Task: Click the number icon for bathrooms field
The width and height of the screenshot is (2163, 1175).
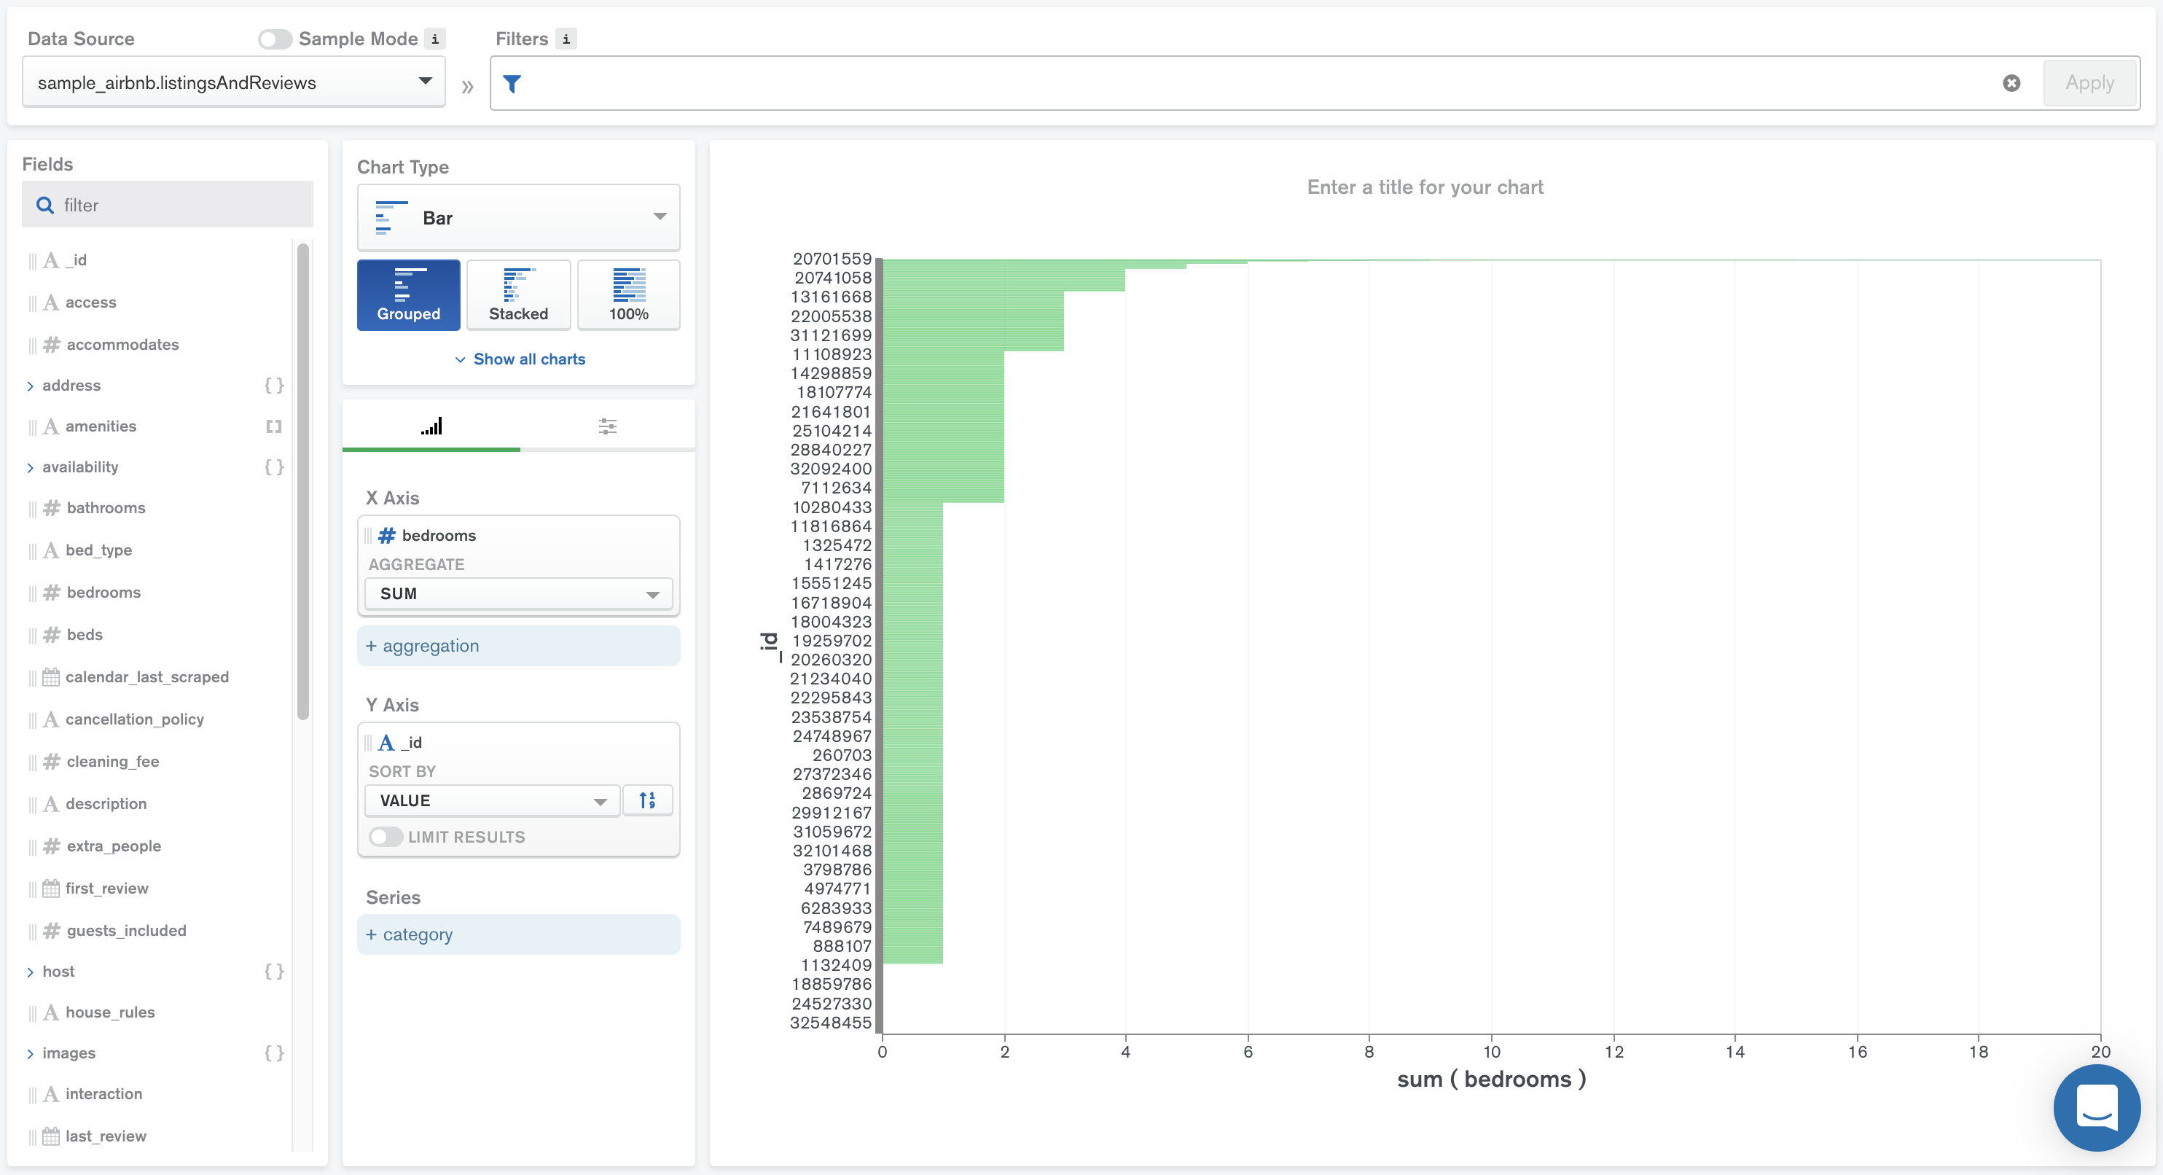Action: click(x=52, y=508)
